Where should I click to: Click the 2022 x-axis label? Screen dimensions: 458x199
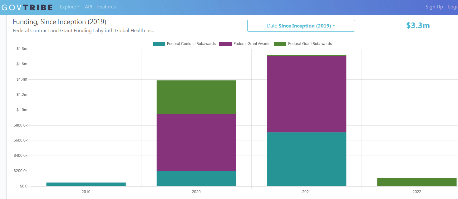click(x=417, y=192)
